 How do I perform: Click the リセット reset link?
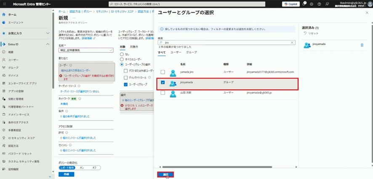coord(311,33)
